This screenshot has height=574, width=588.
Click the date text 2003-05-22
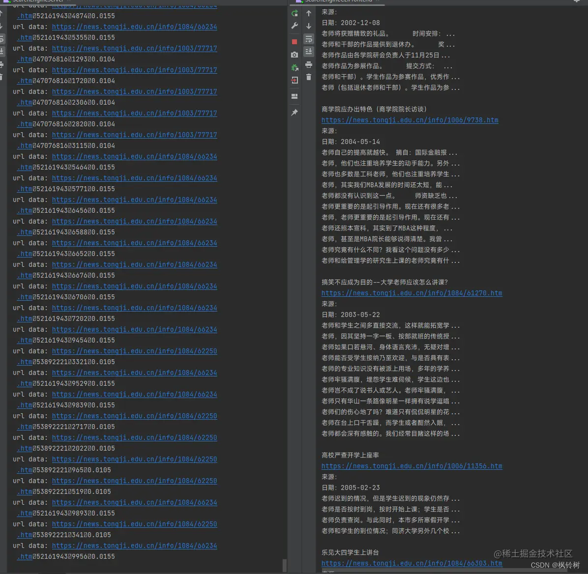[x=360, y=315]
